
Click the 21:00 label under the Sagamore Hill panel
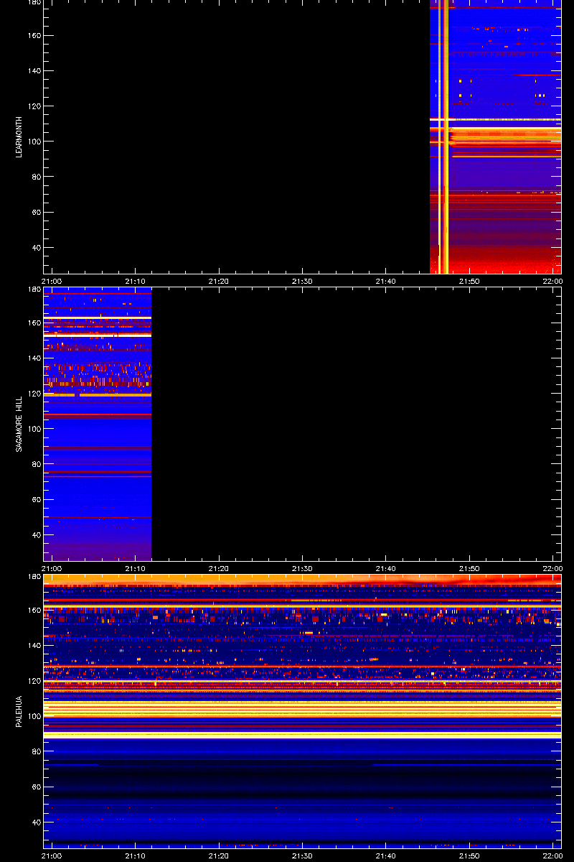tap(52, 569)
